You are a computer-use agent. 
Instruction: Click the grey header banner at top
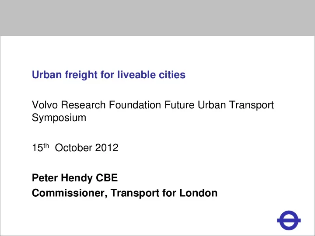[157, 18]
